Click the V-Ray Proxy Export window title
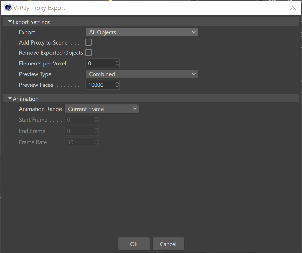This screenshot has height=253, width=302. 39,8
